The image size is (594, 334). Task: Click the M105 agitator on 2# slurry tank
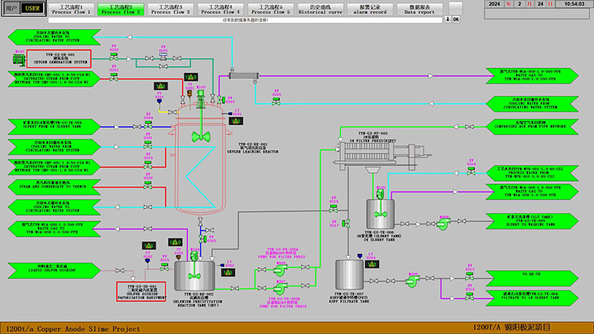pyautogui.click(x=380, y=194)
